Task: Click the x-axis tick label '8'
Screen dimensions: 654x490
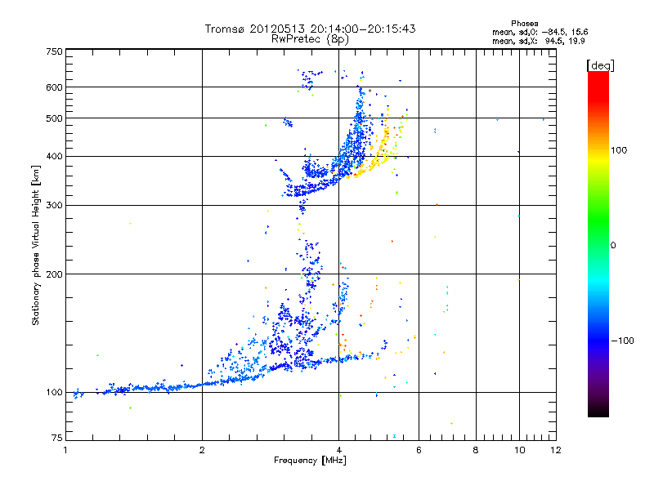Action: click(x=476, y=450)
